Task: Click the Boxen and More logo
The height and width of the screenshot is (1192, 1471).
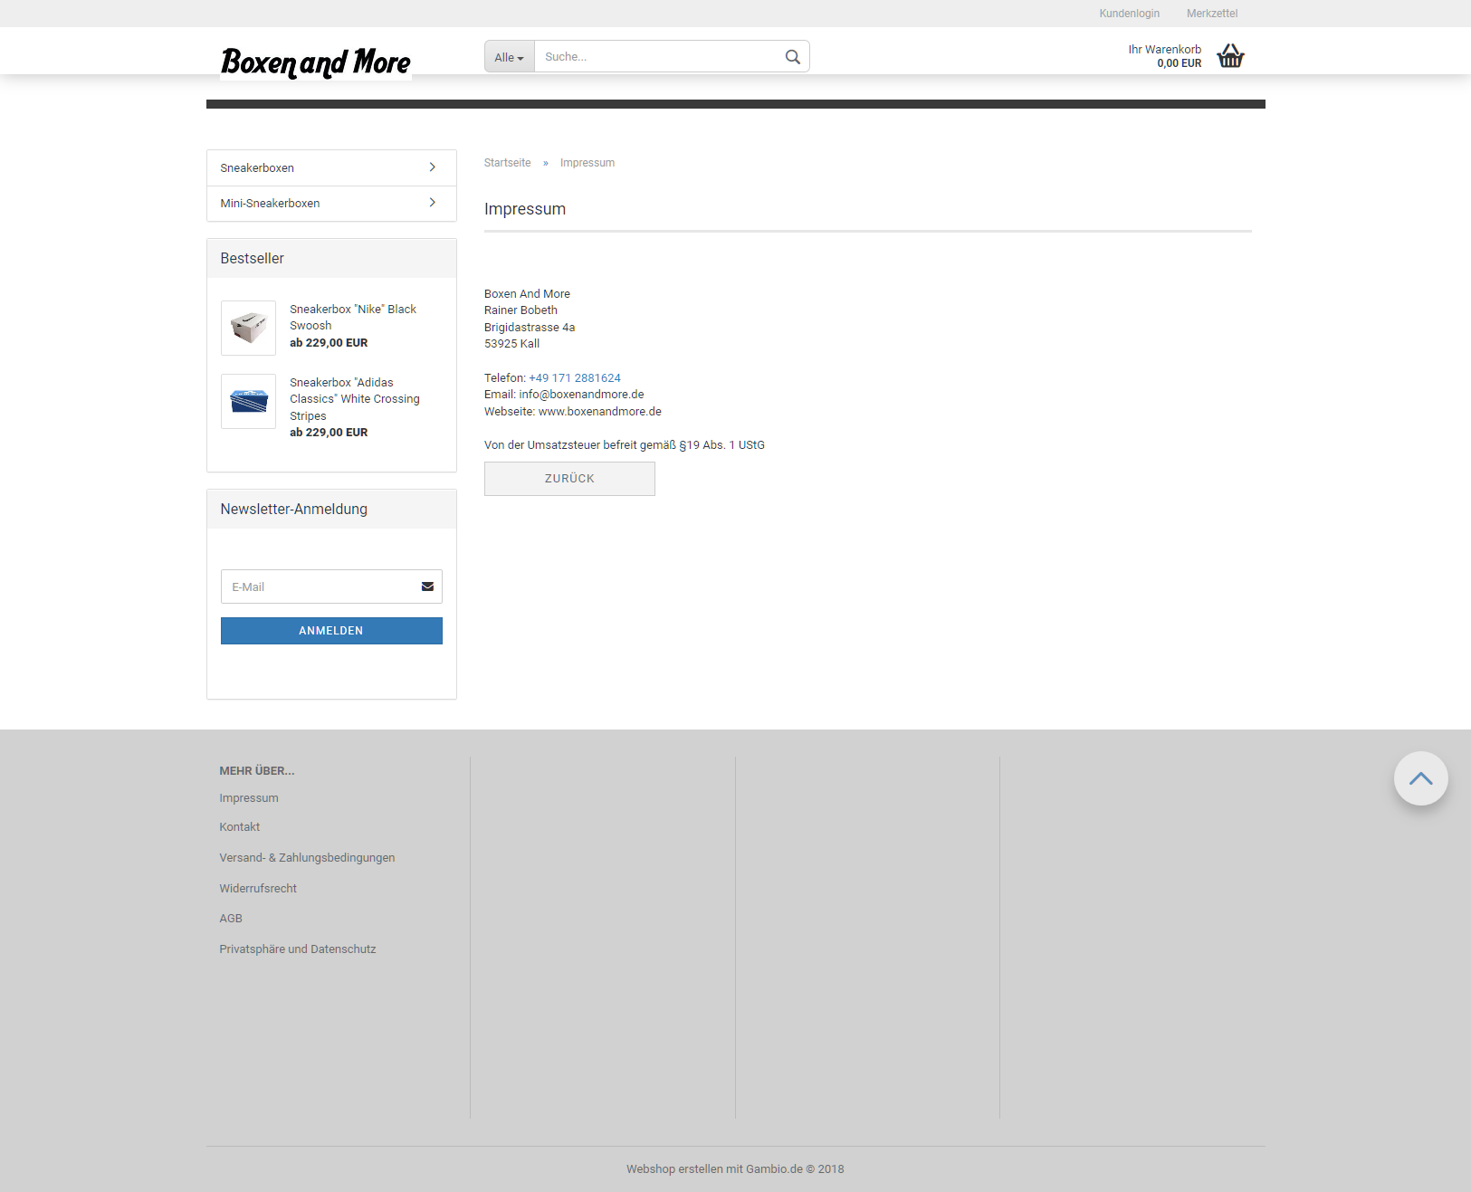Action: [315, 62]
